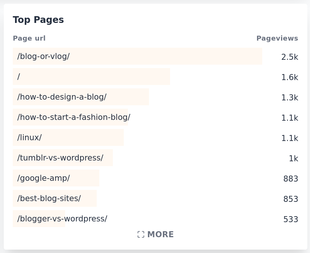Open the /how-to-start-a-fashion-blog/ entry

tap(73, 117)
